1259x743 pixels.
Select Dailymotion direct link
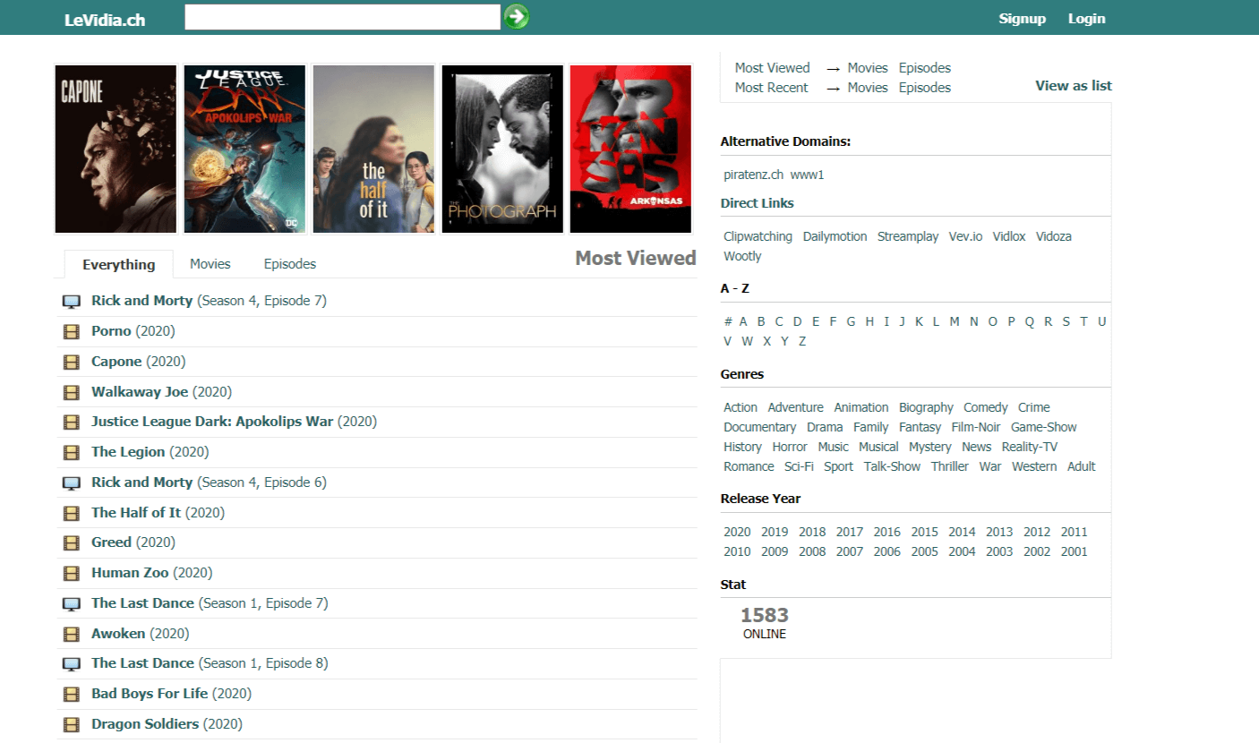[835, 236]
